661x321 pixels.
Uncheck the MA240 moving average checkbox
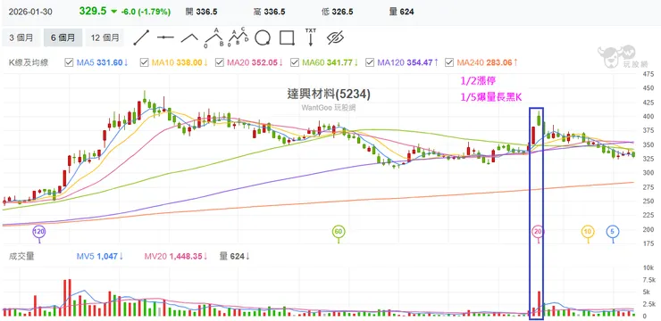click(449, 62)
